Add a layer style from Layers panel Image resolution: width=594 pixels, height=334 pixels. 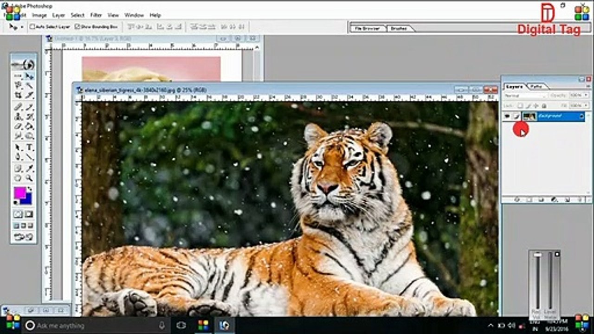pyautogui.click(x=517, y=200)
